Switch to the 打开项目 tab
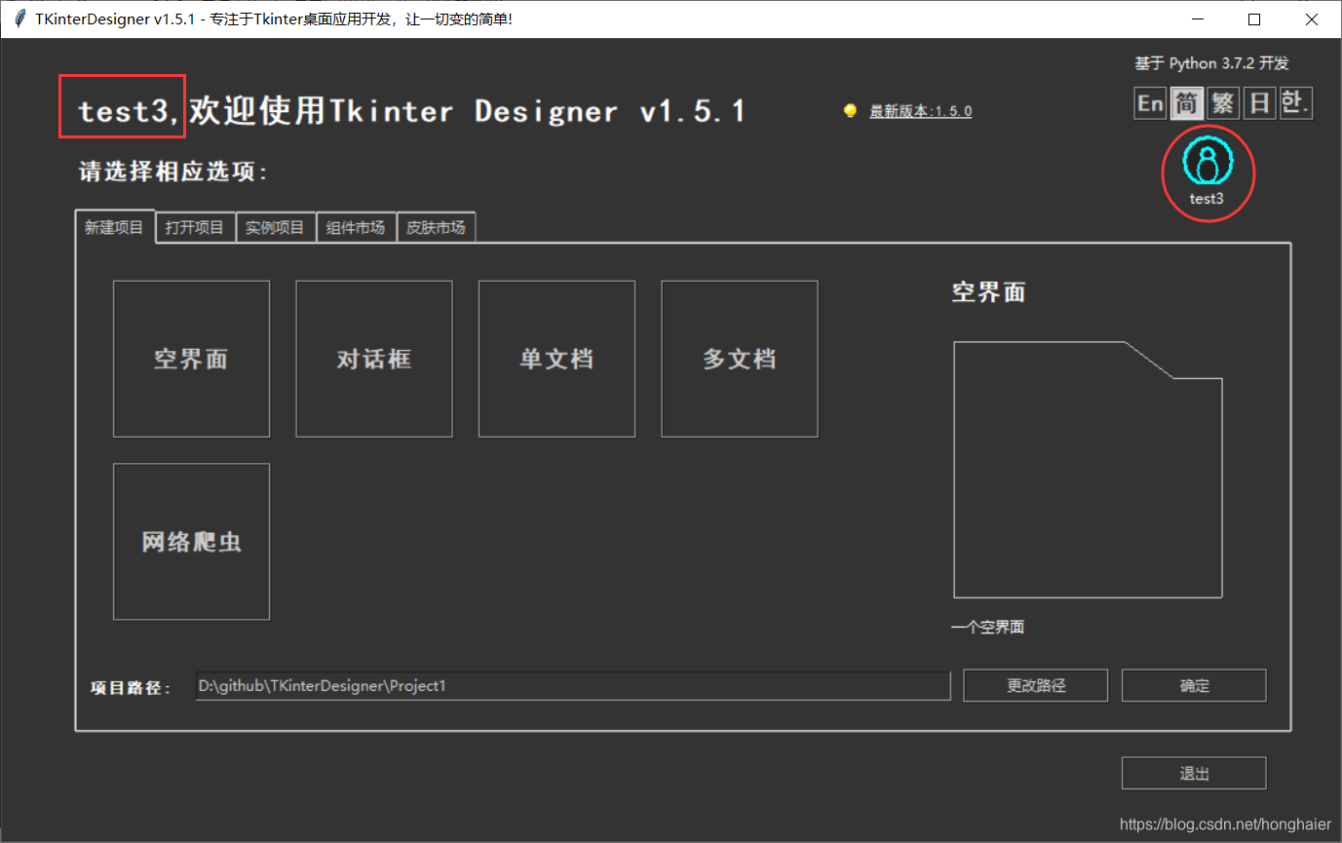 [x=195, y=227]
